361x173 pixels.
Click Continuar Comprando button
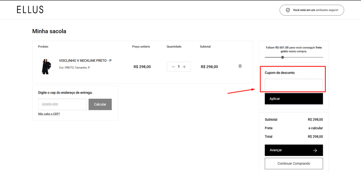[x=294, y=164]
